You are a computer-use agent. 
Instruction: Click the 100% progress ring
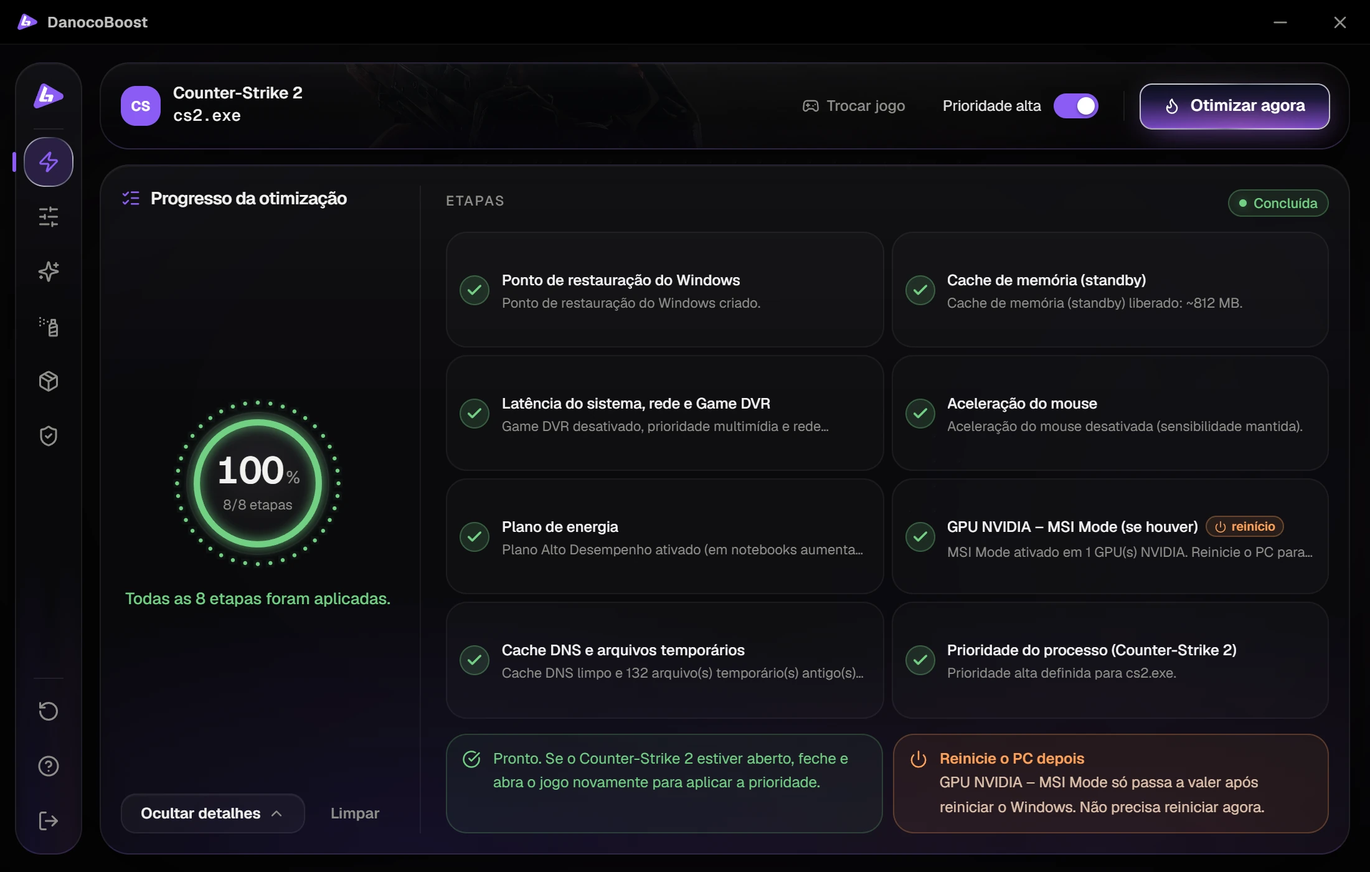click(x=258, y=483)
